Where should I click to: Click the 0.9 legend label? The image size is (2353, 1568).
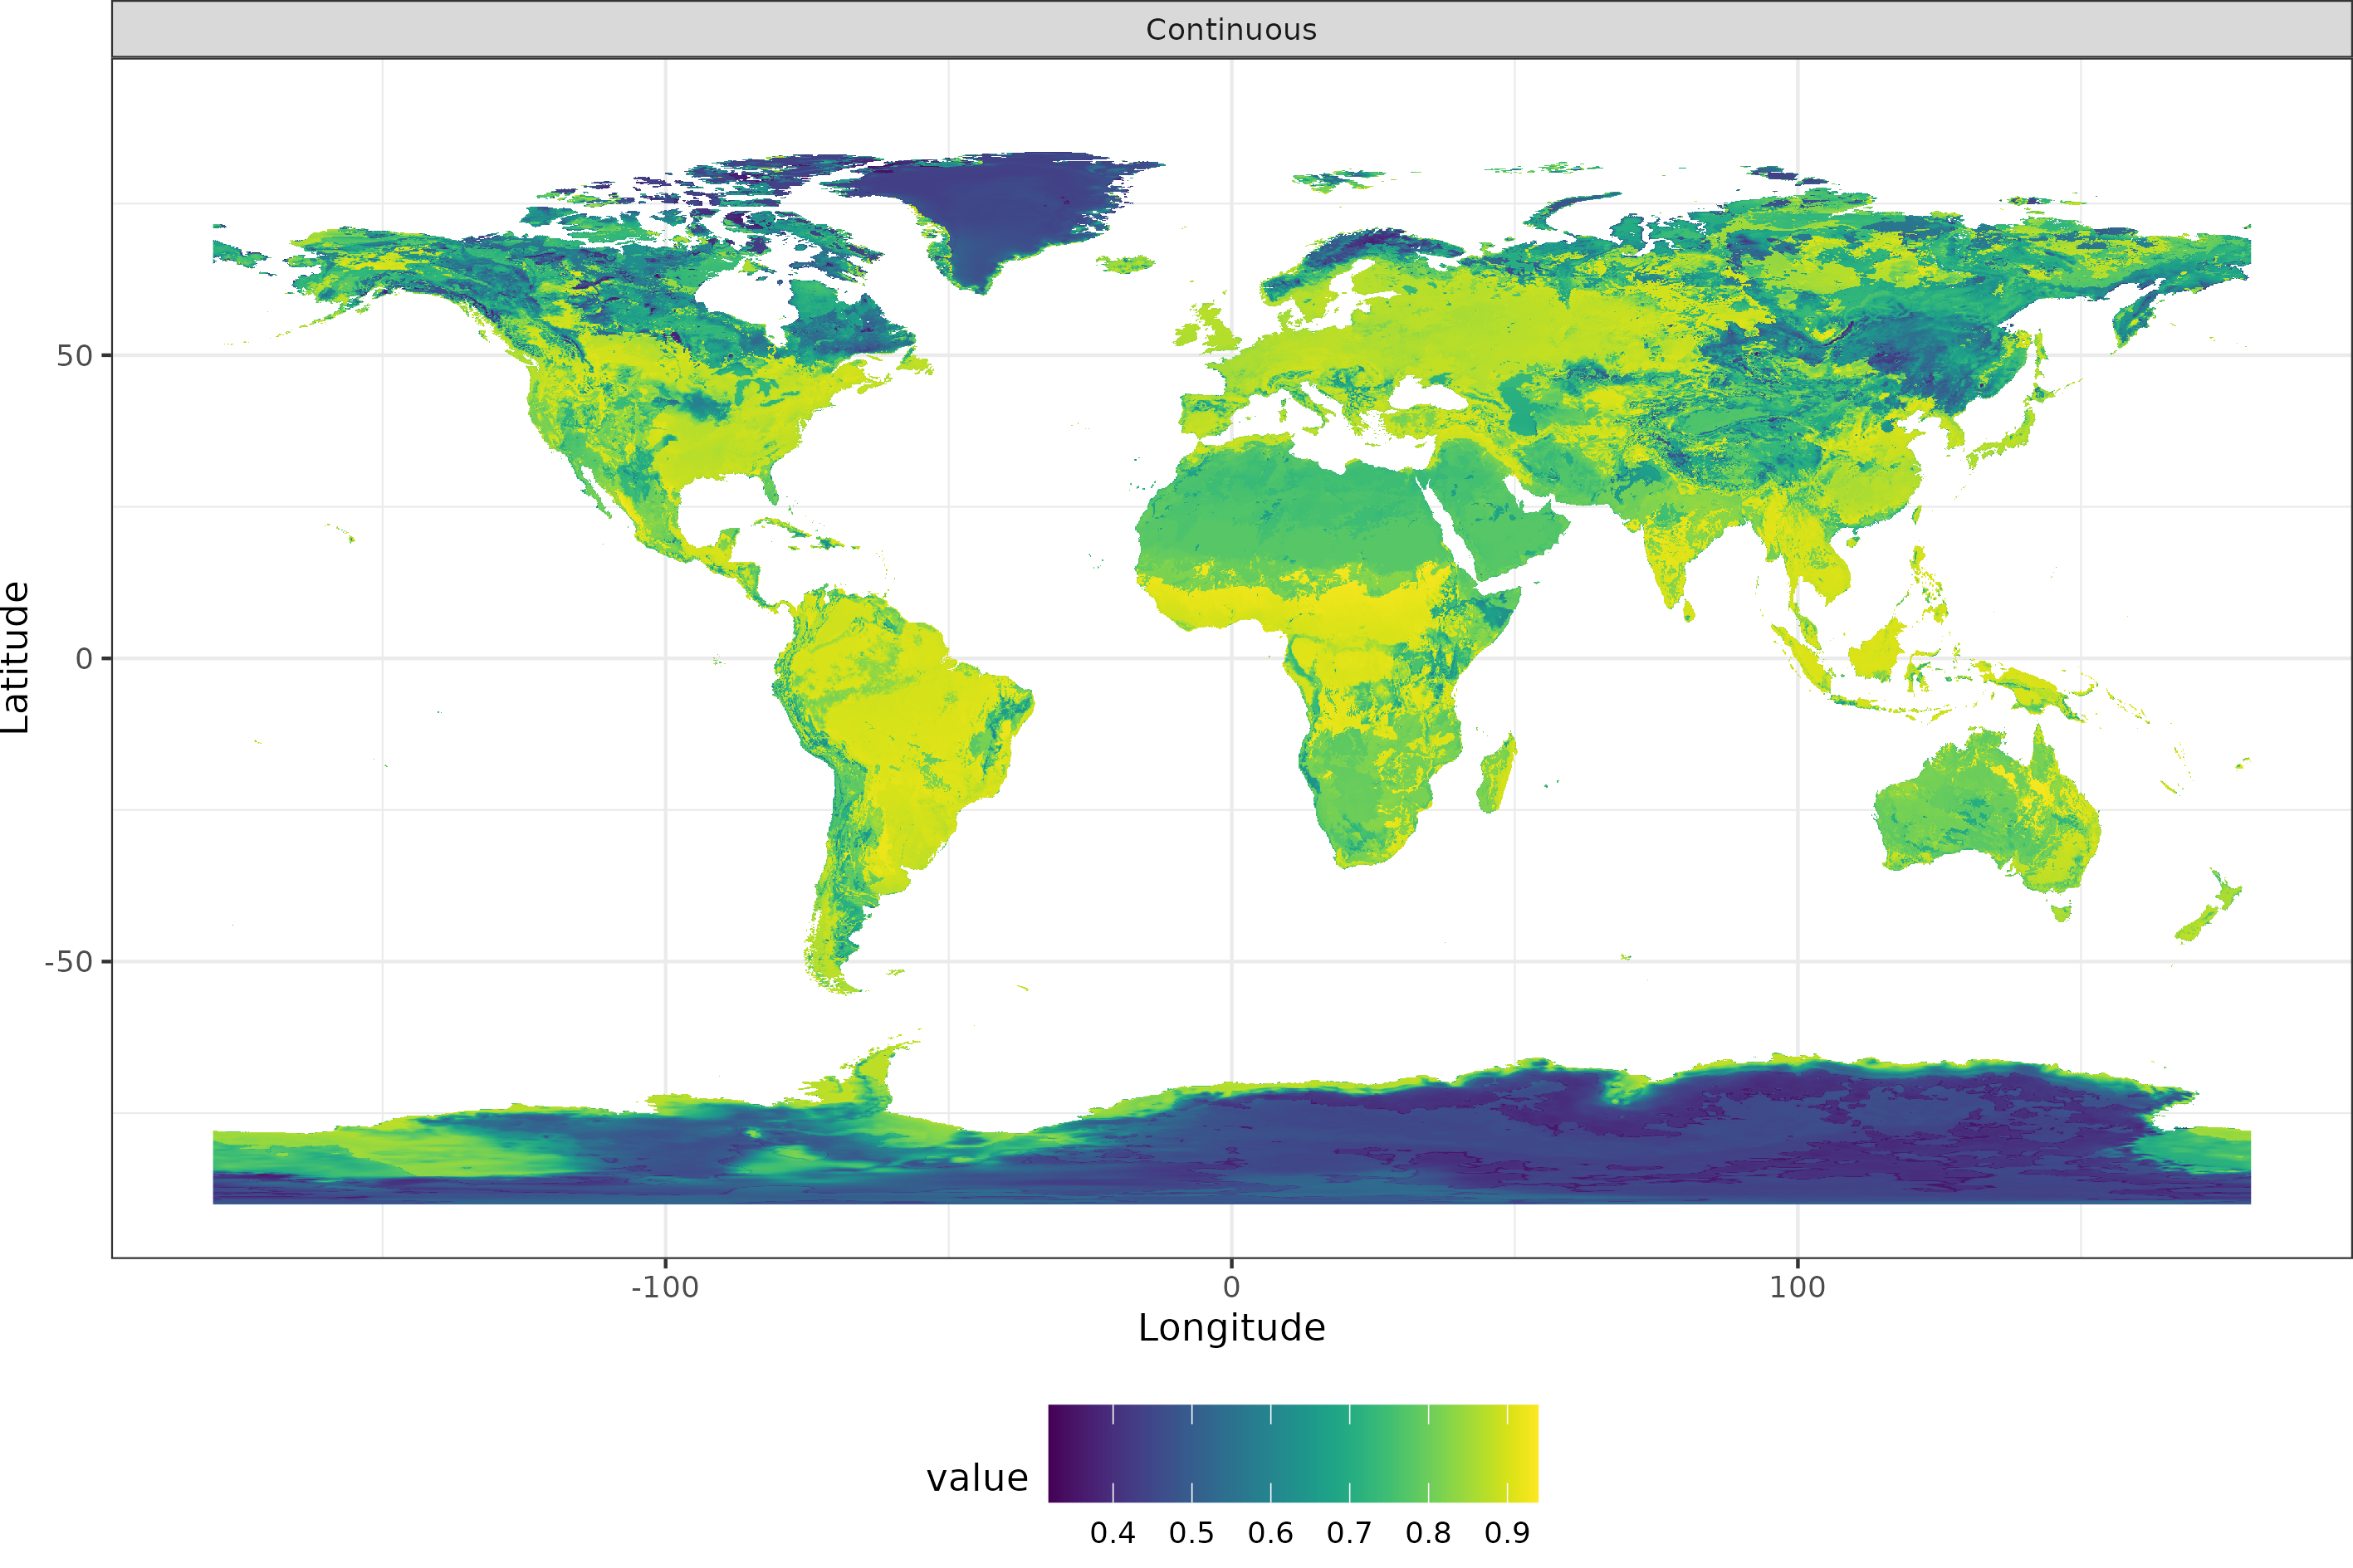1507,1533
